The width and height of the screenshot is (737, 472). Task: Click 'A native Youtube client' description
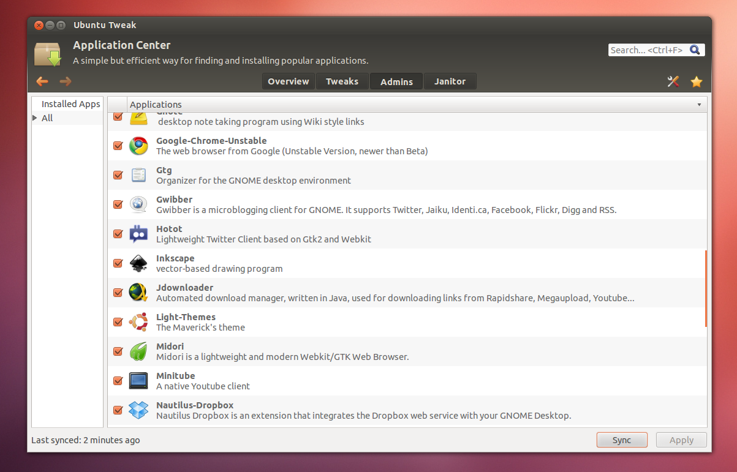[x=203, y=386]
